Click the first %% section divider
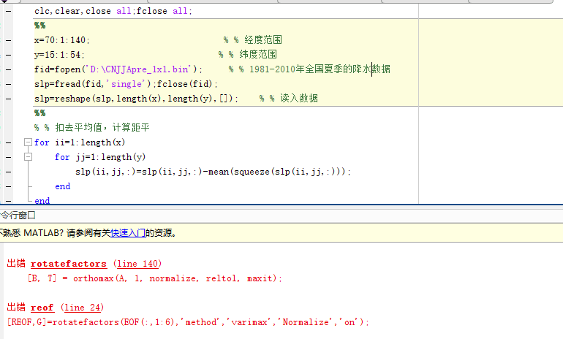Screen dimensions: 563x339 click(x=39, y=26)
